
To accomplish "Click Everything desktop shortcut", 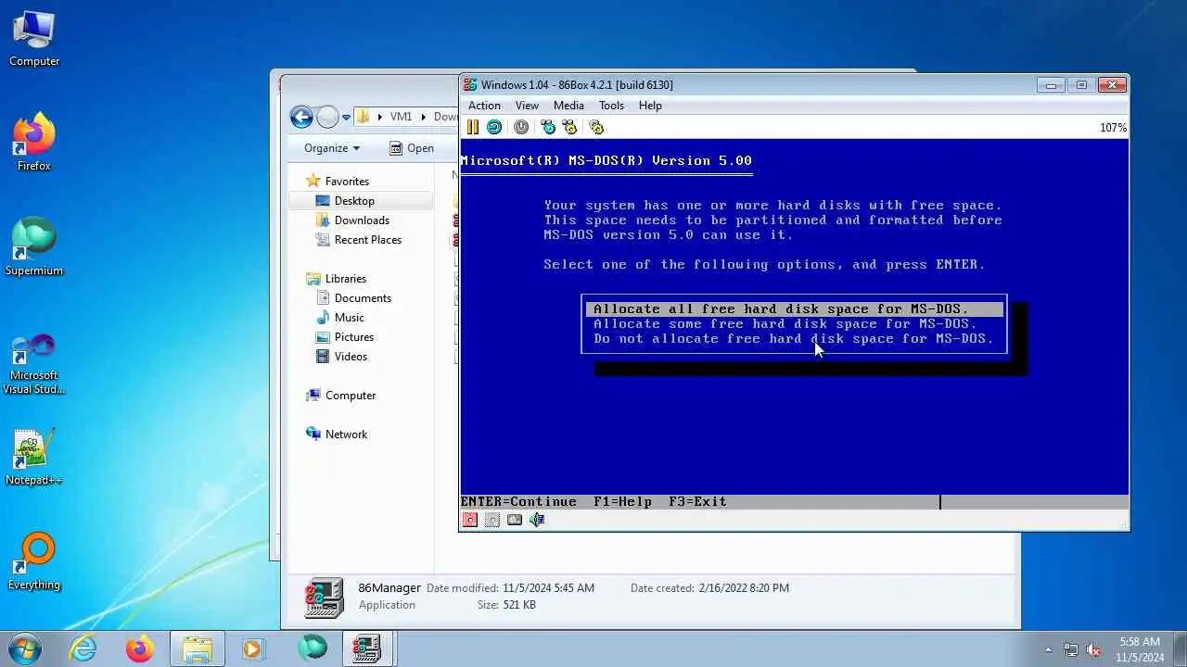I will tap(34, 561).
